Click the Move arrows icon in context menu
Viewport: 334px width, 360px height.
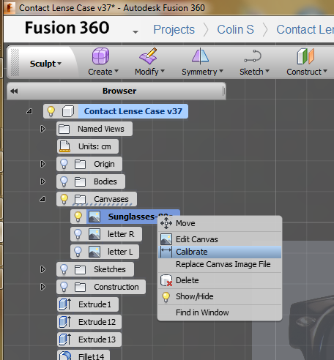166,223
